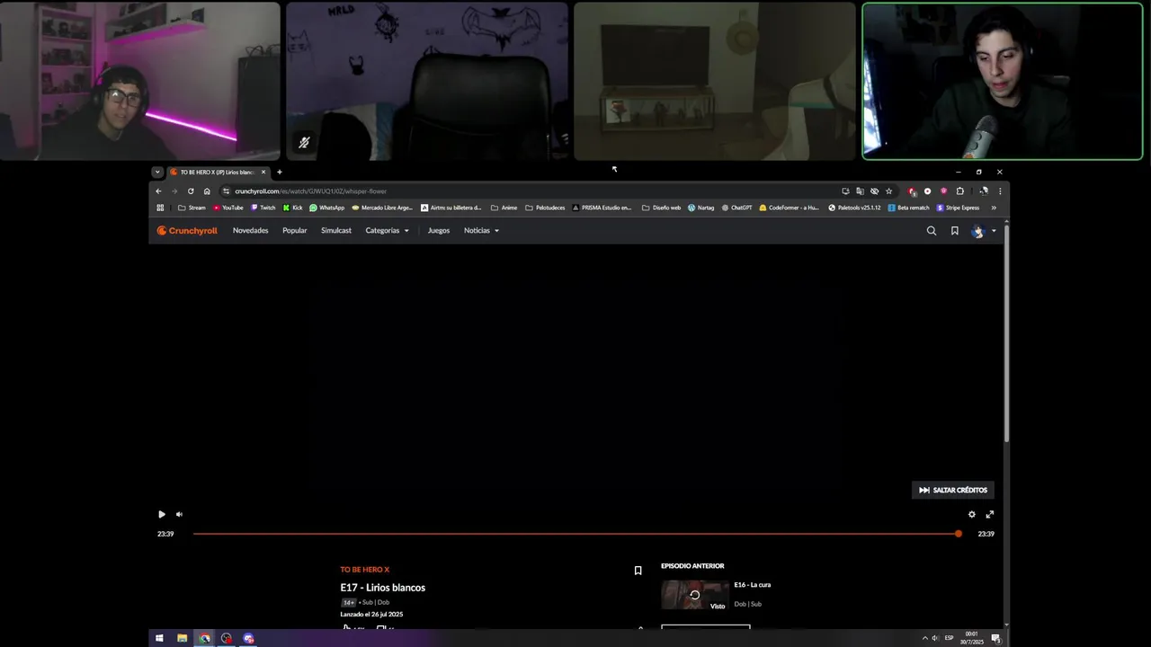Replay previous episode E16 thumbnail
The image size is (1151, 647).
tap(694, 595)
